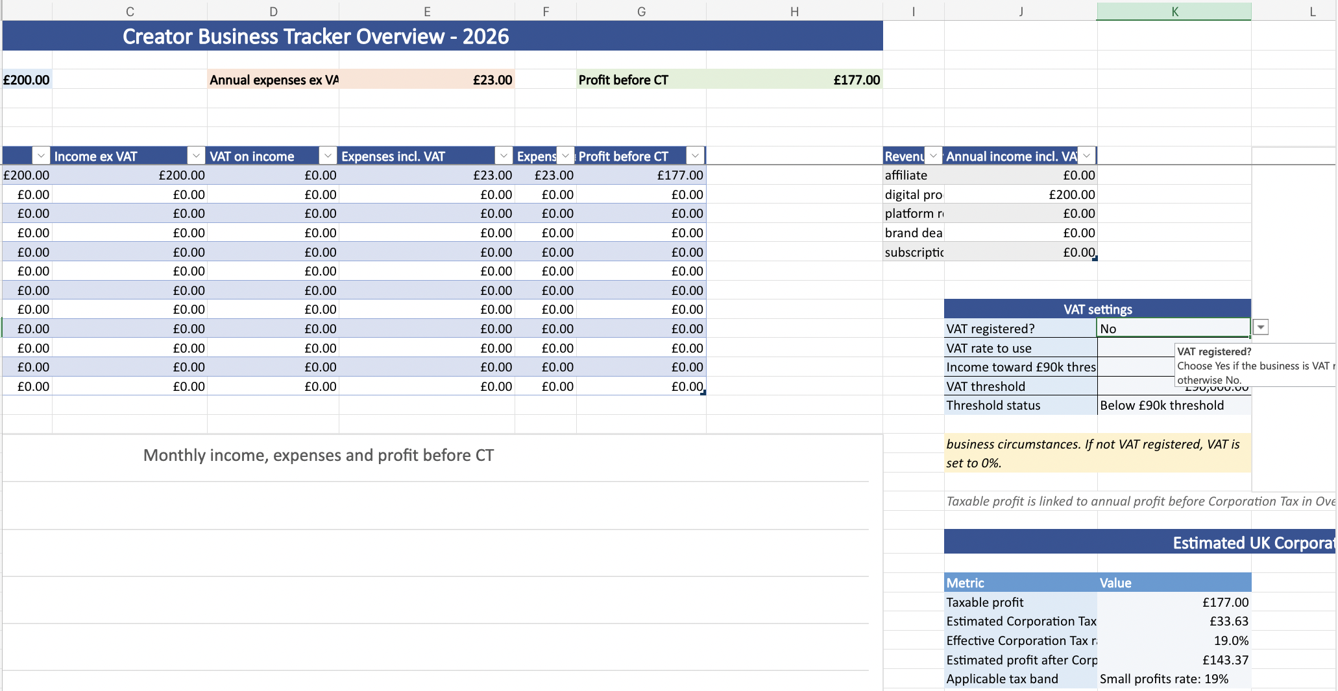Select the Threshold status label cell
Screen dimensions: 1338x691
coord(1021,405)
